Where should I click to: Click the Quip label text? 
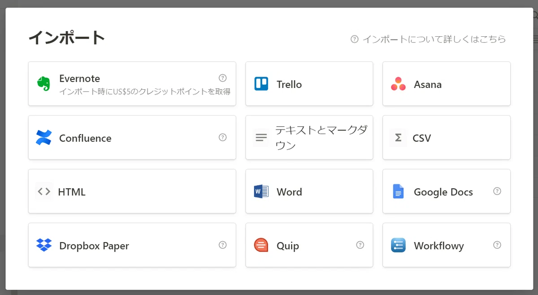pyautogui.click(x=288, y=246)
